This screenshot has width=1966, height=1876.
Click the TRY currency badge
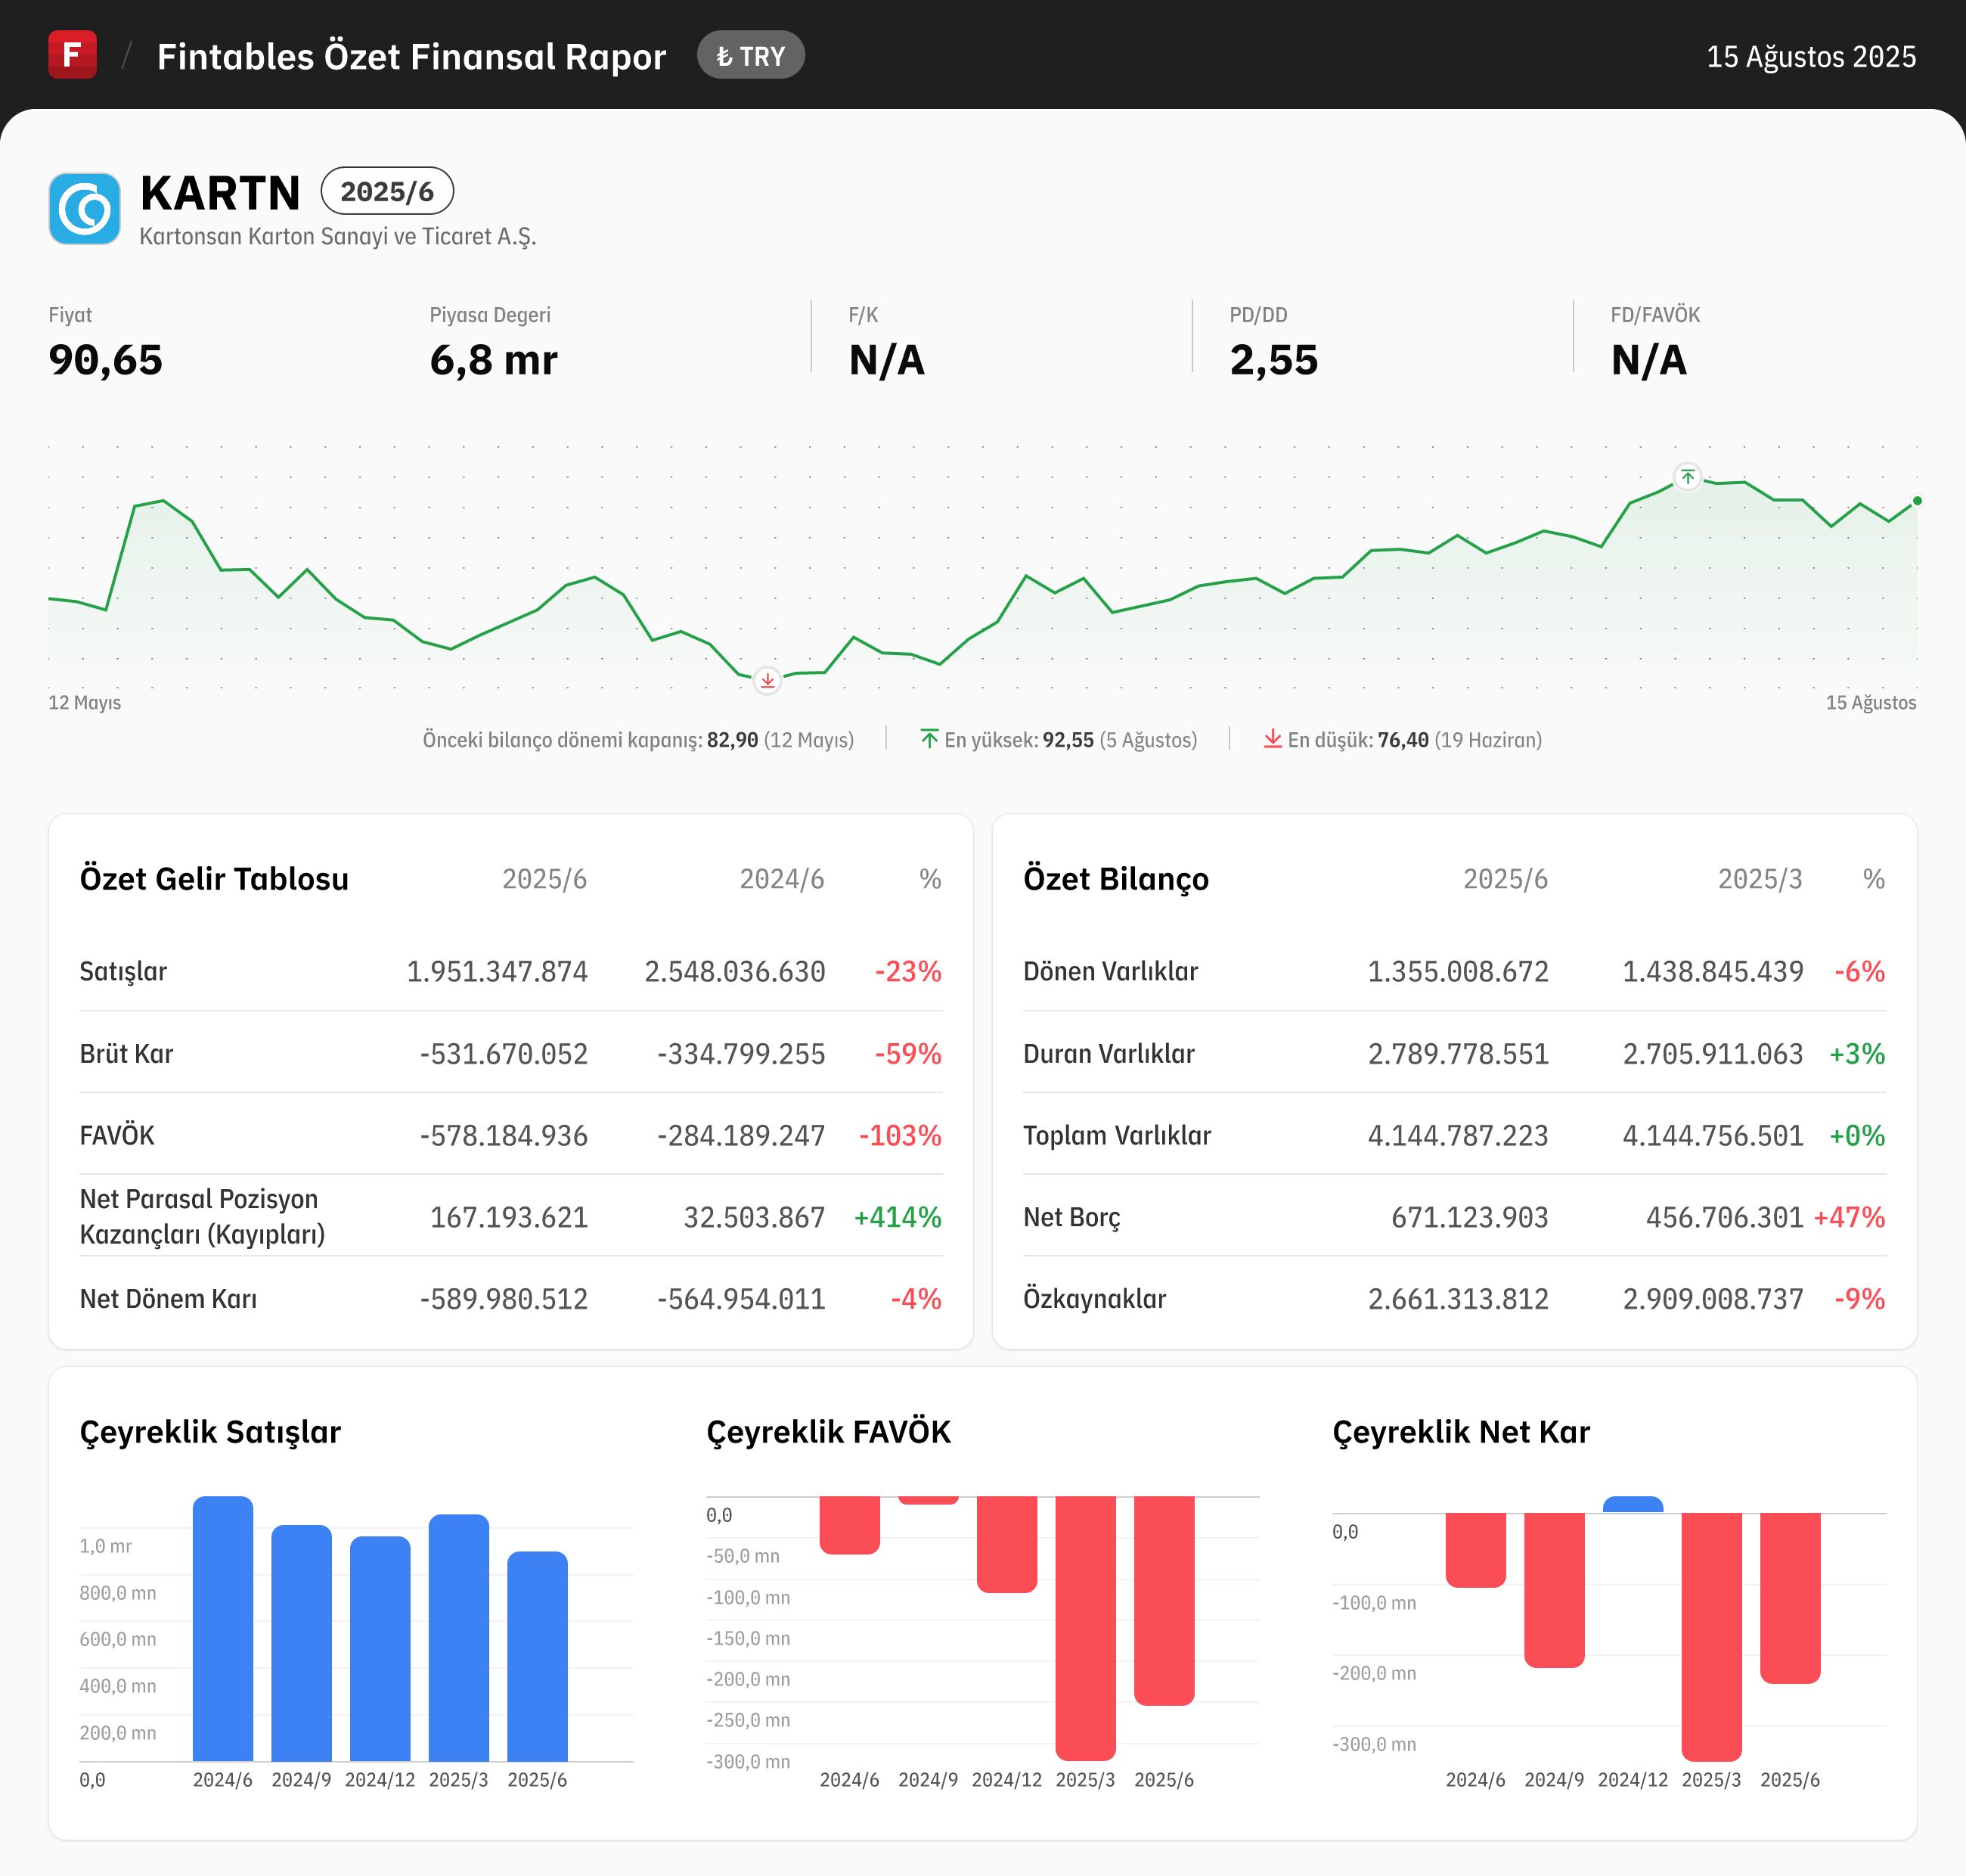(751, 55)
